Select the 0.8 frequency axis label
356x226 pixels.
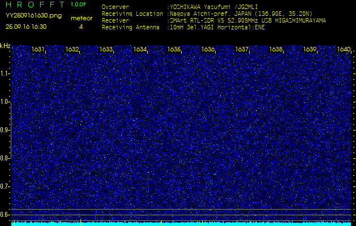5,158
